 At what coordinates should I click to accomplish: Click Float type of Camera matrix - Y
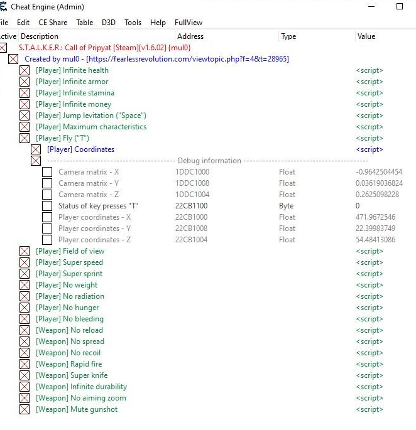coord(287,183)
